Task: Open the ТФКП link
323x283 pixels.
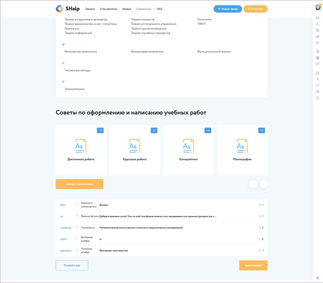Action: coord(201,24)
